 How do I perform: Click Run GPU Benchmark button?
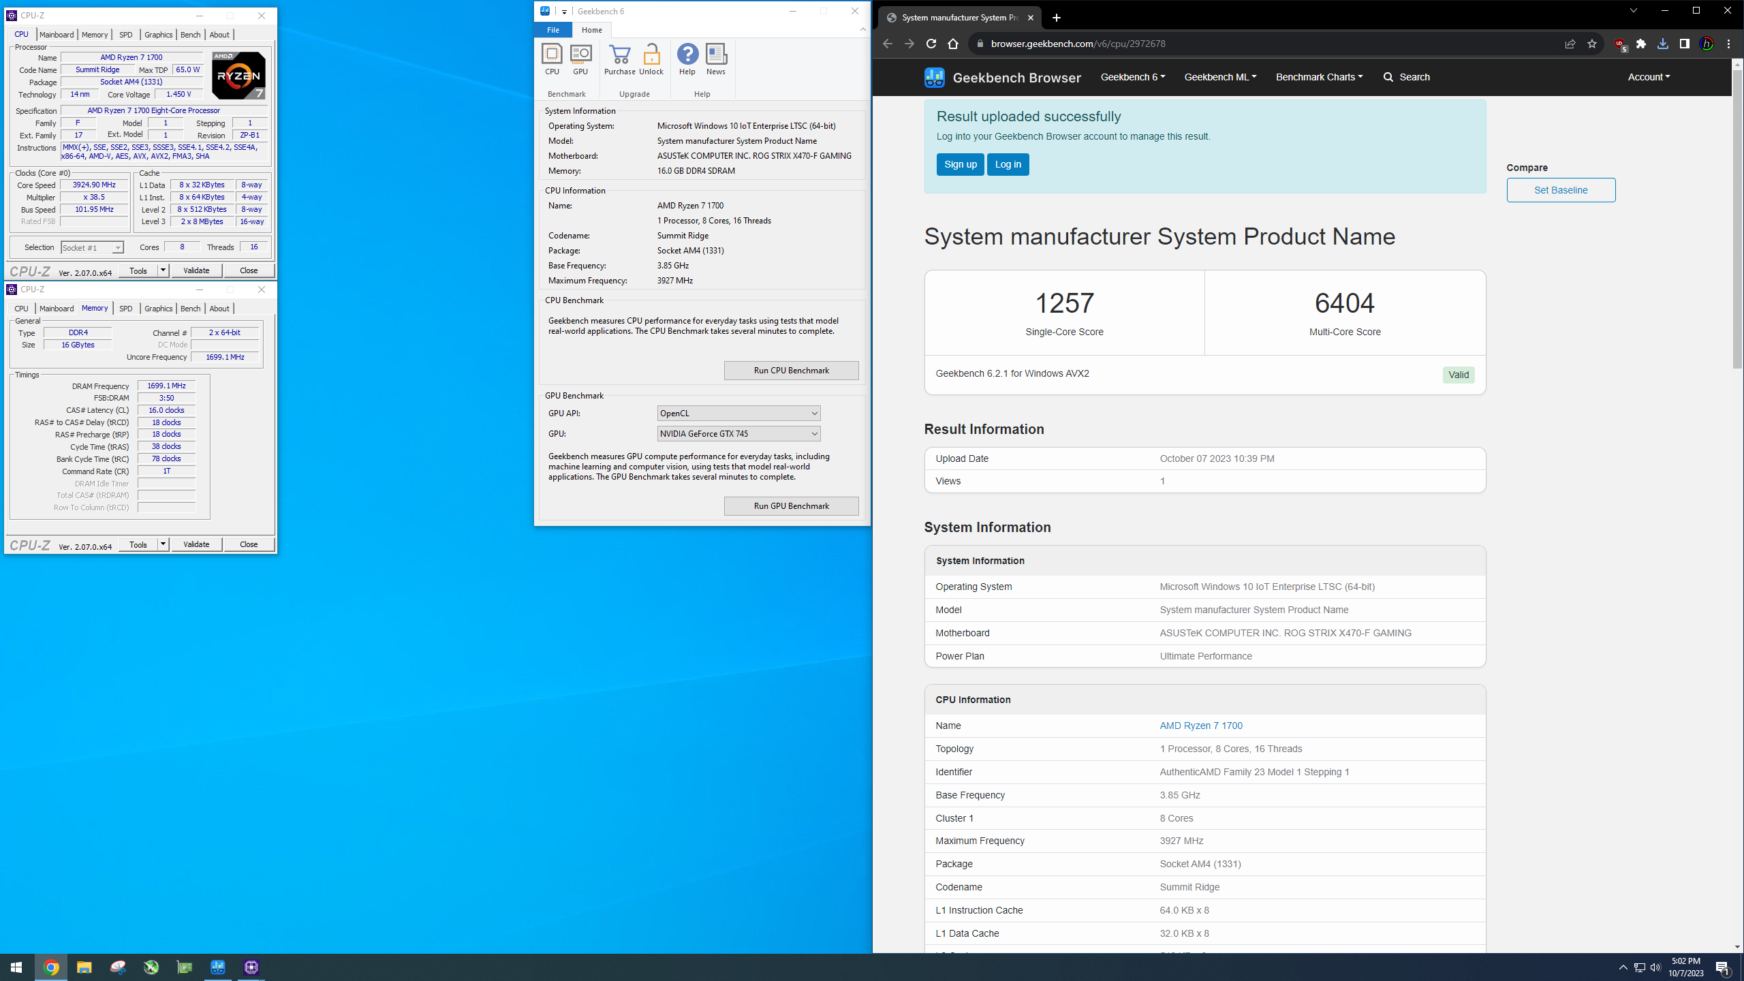pyautogui.click(x=791, y=506)
